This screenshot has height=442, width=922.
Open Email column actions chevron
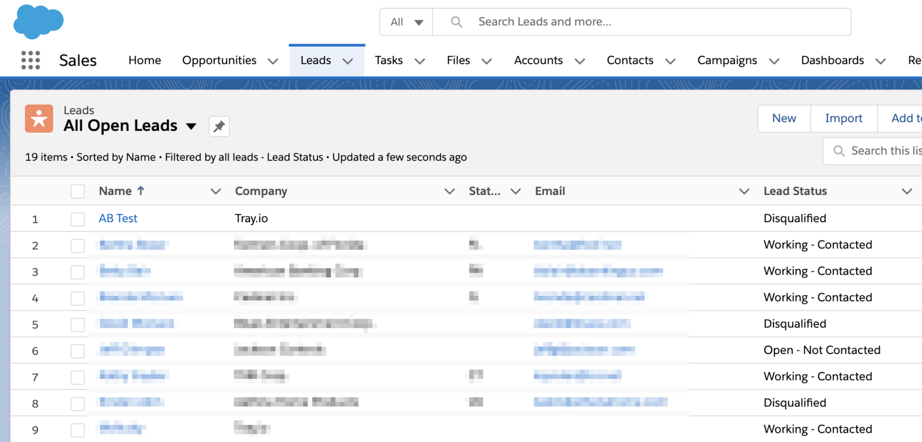pyautogui.click(x=744, y=191)
